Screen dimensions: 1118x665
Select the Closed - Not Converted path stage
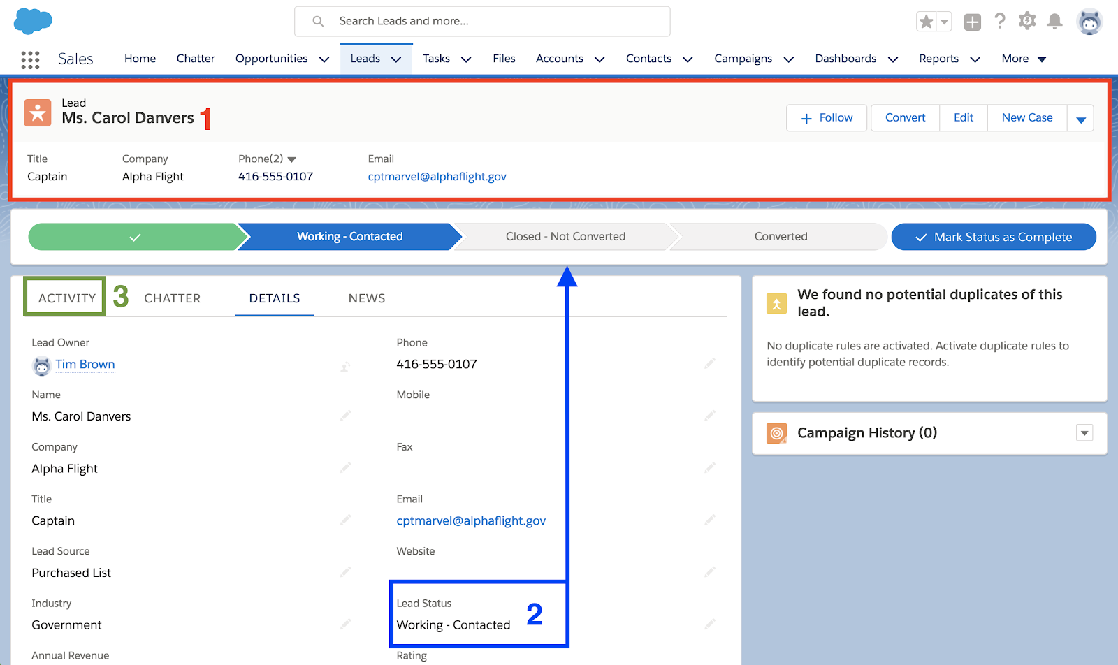tap(565, 237)
